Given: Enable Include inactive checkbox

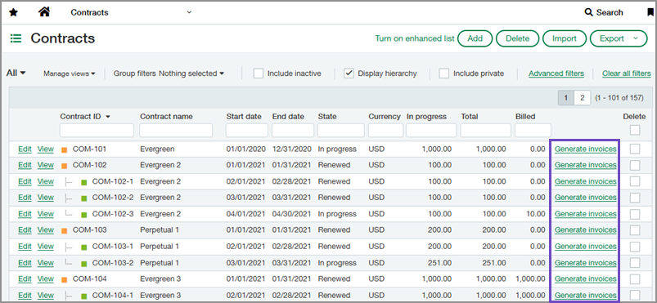Looking at the screenshot, I should pyautogui.click(x=258, y=74).
